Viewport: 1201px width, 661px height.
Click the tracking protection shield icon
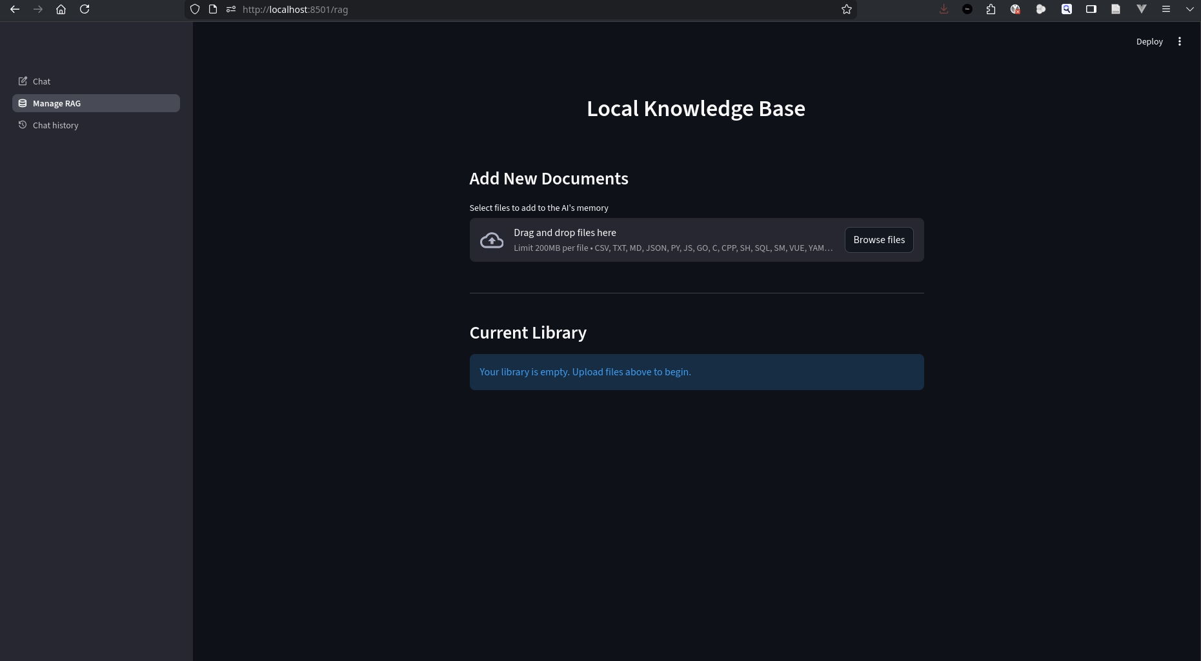[x=195, y=9]
